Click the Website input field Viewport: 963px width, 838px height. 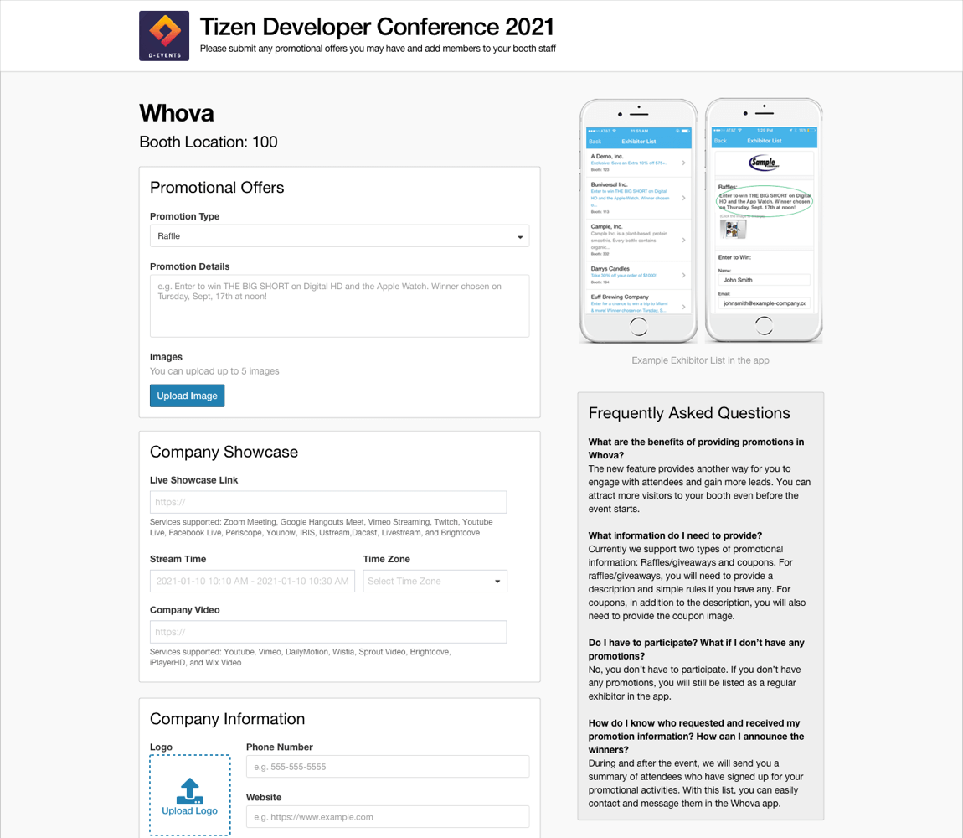(387, 817)
